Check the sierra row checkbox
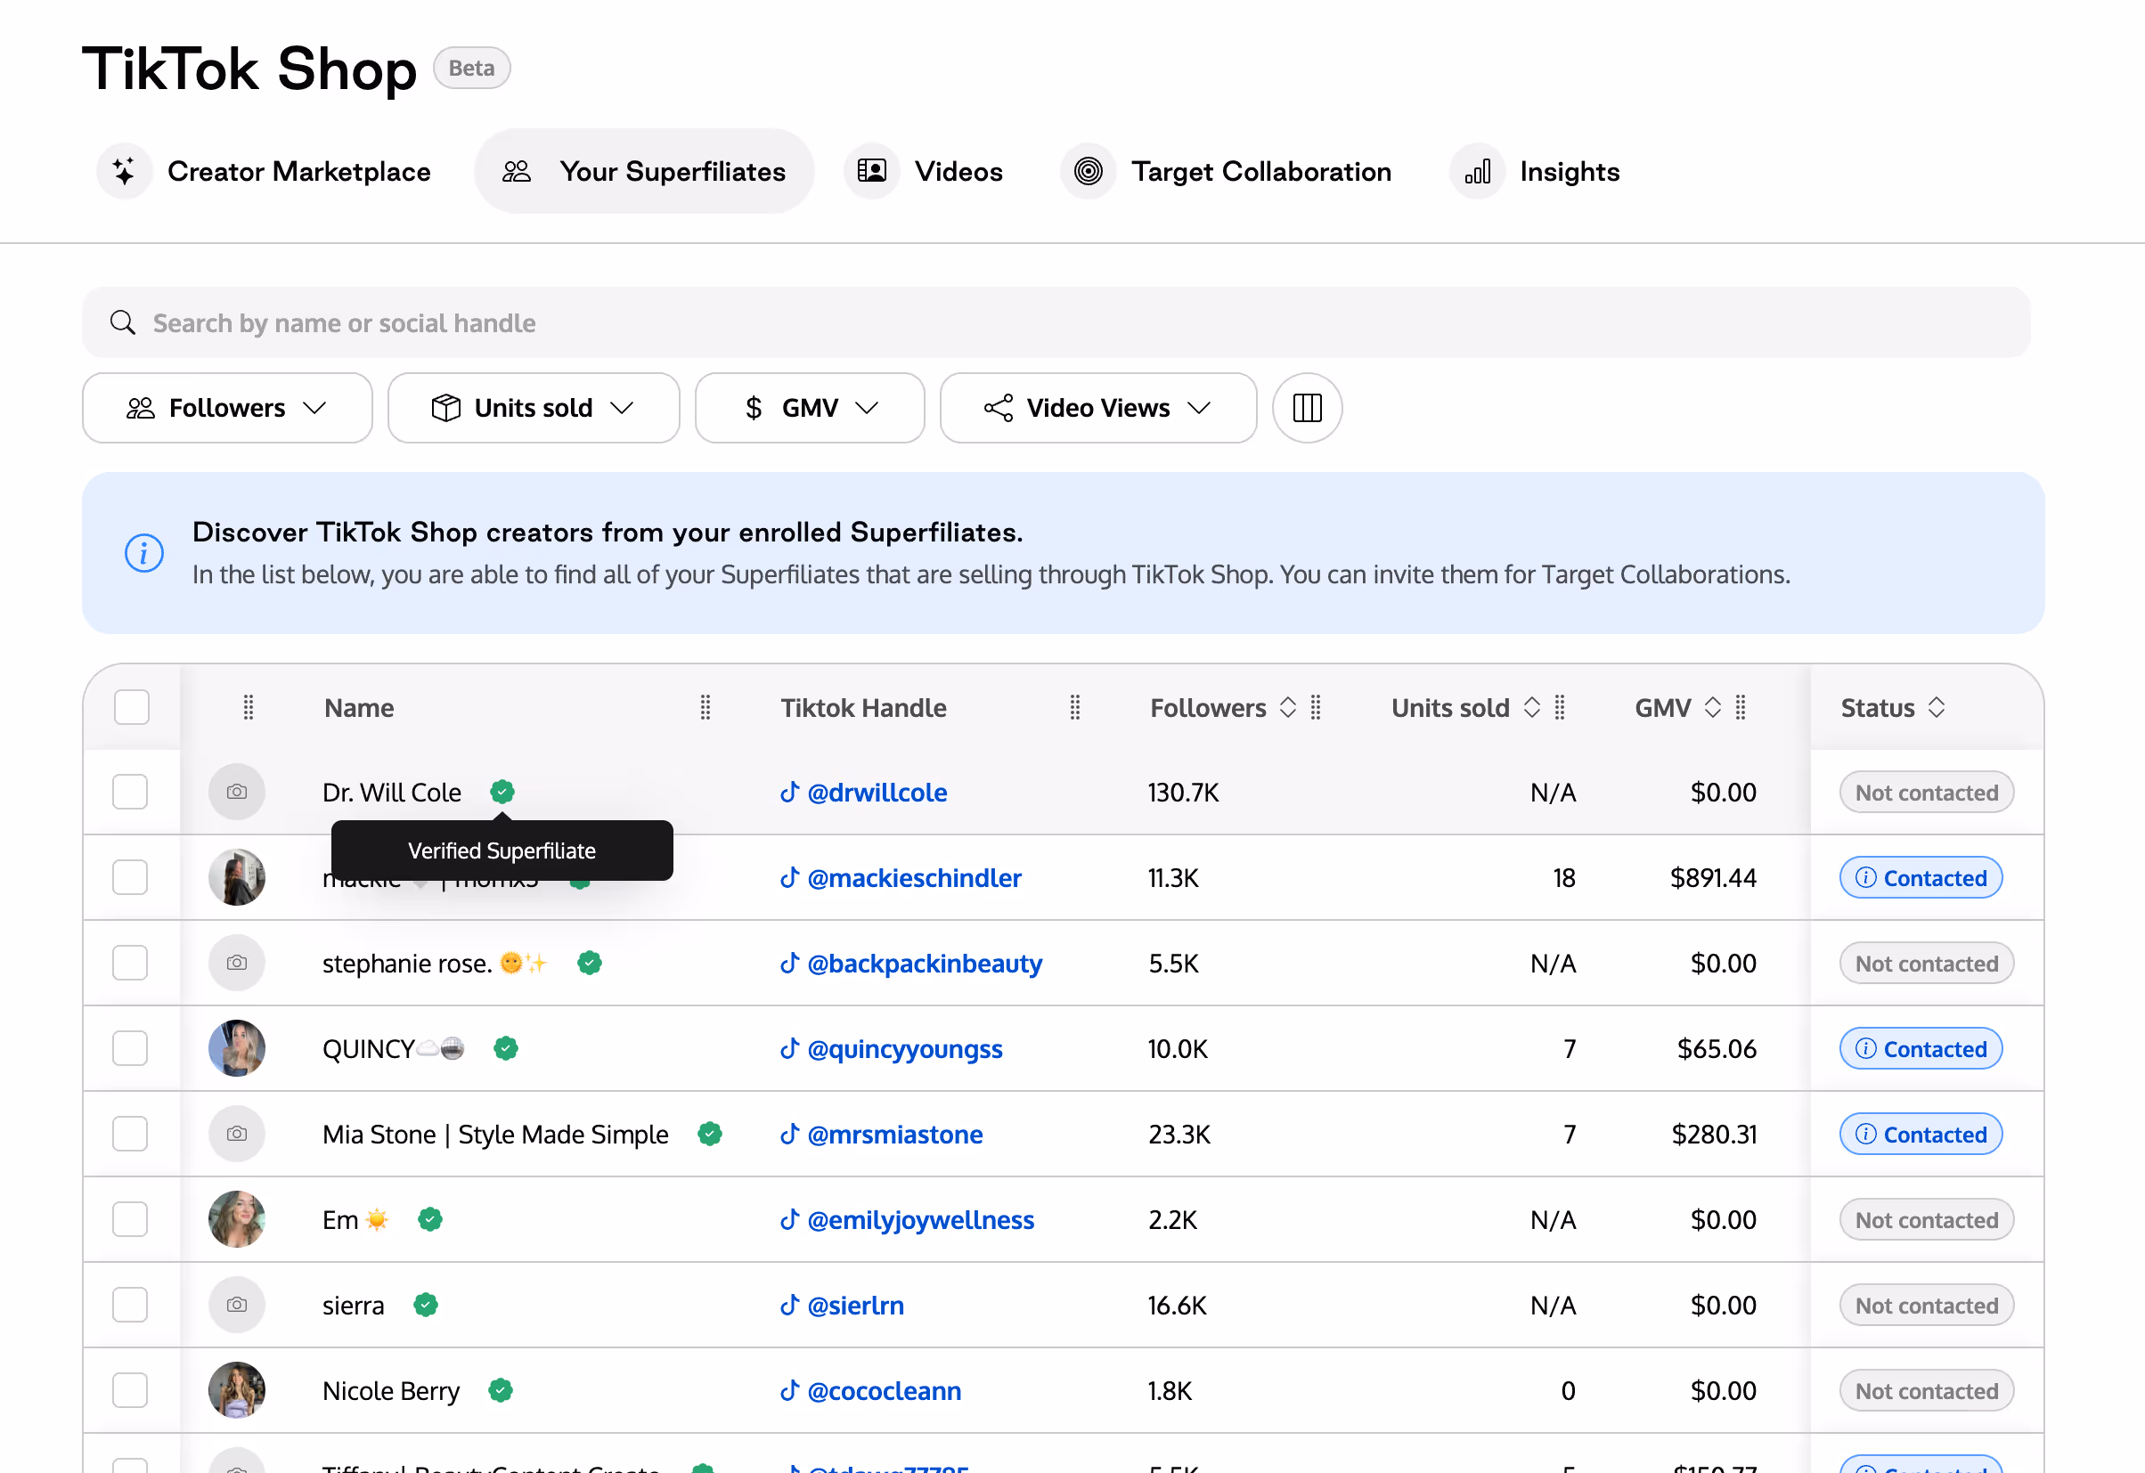 click(x=130, y=1304)
